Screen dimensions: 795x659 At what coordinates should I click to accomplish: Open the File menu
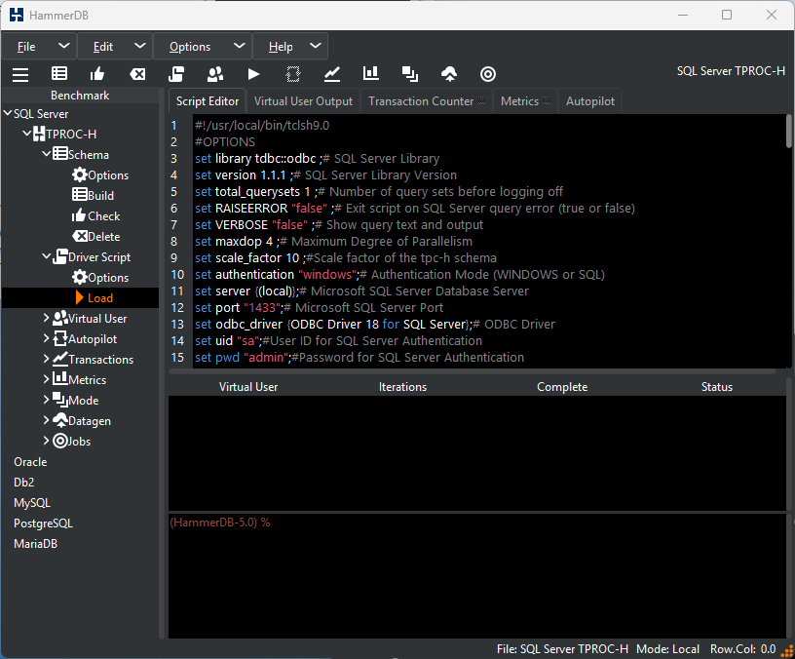pyautogui.click(x=39, y=47)
